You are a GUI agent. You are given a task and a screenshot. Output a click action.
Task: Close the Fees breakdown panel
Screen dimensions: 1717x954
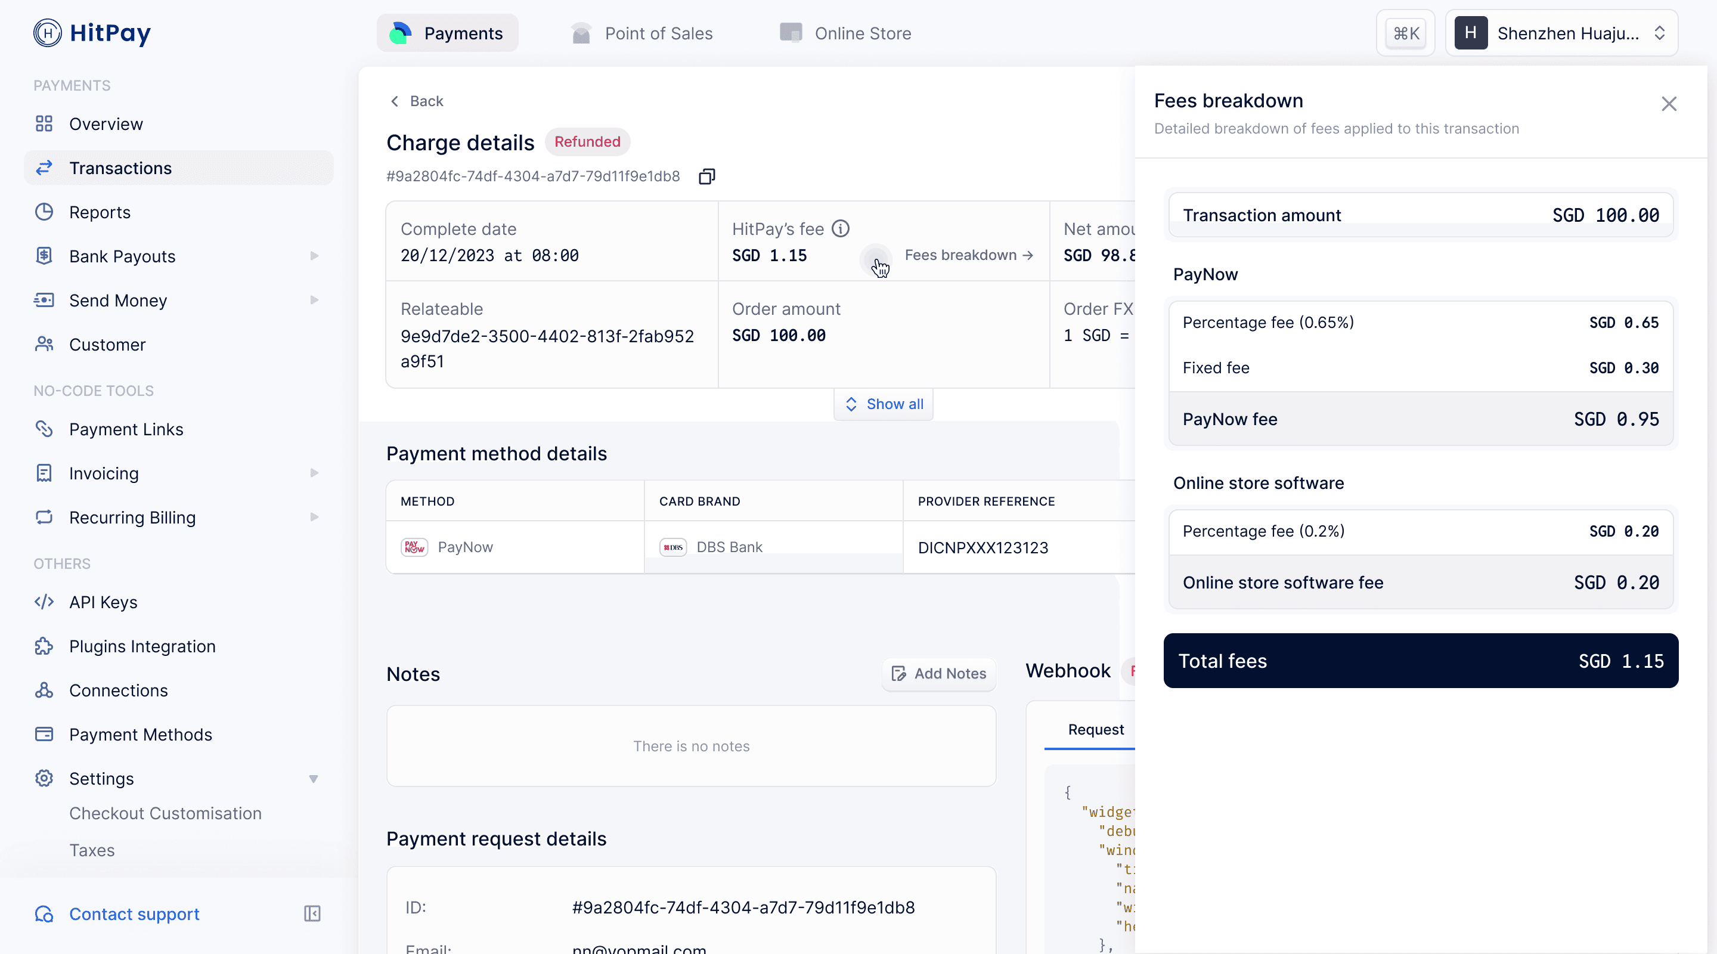1668,104
